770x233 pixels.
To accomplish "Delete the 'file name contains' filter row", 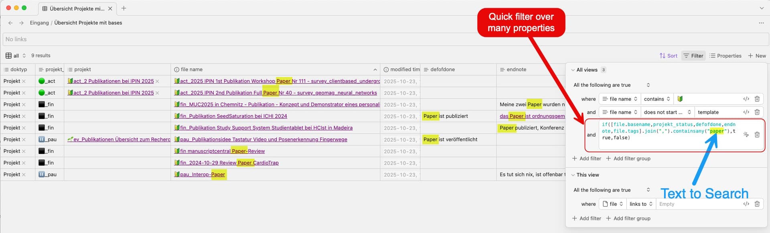I will pyautogui.click(x=757, y=99).
